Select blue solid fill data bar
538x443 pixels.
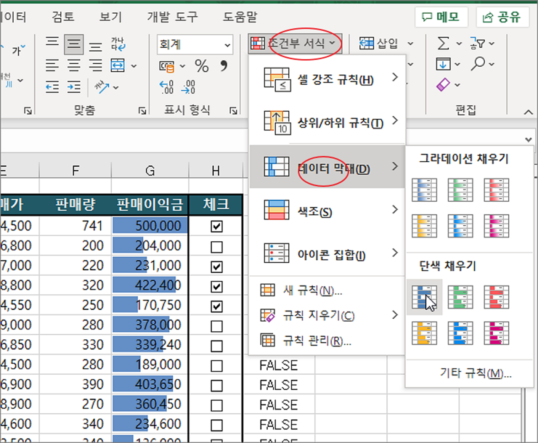tap(424, 297)
